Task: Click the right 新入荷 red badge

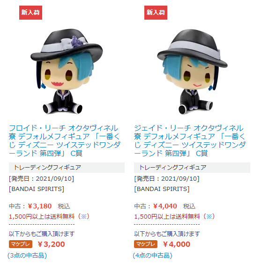Action: pyautogui.click(x=156, y=13)
